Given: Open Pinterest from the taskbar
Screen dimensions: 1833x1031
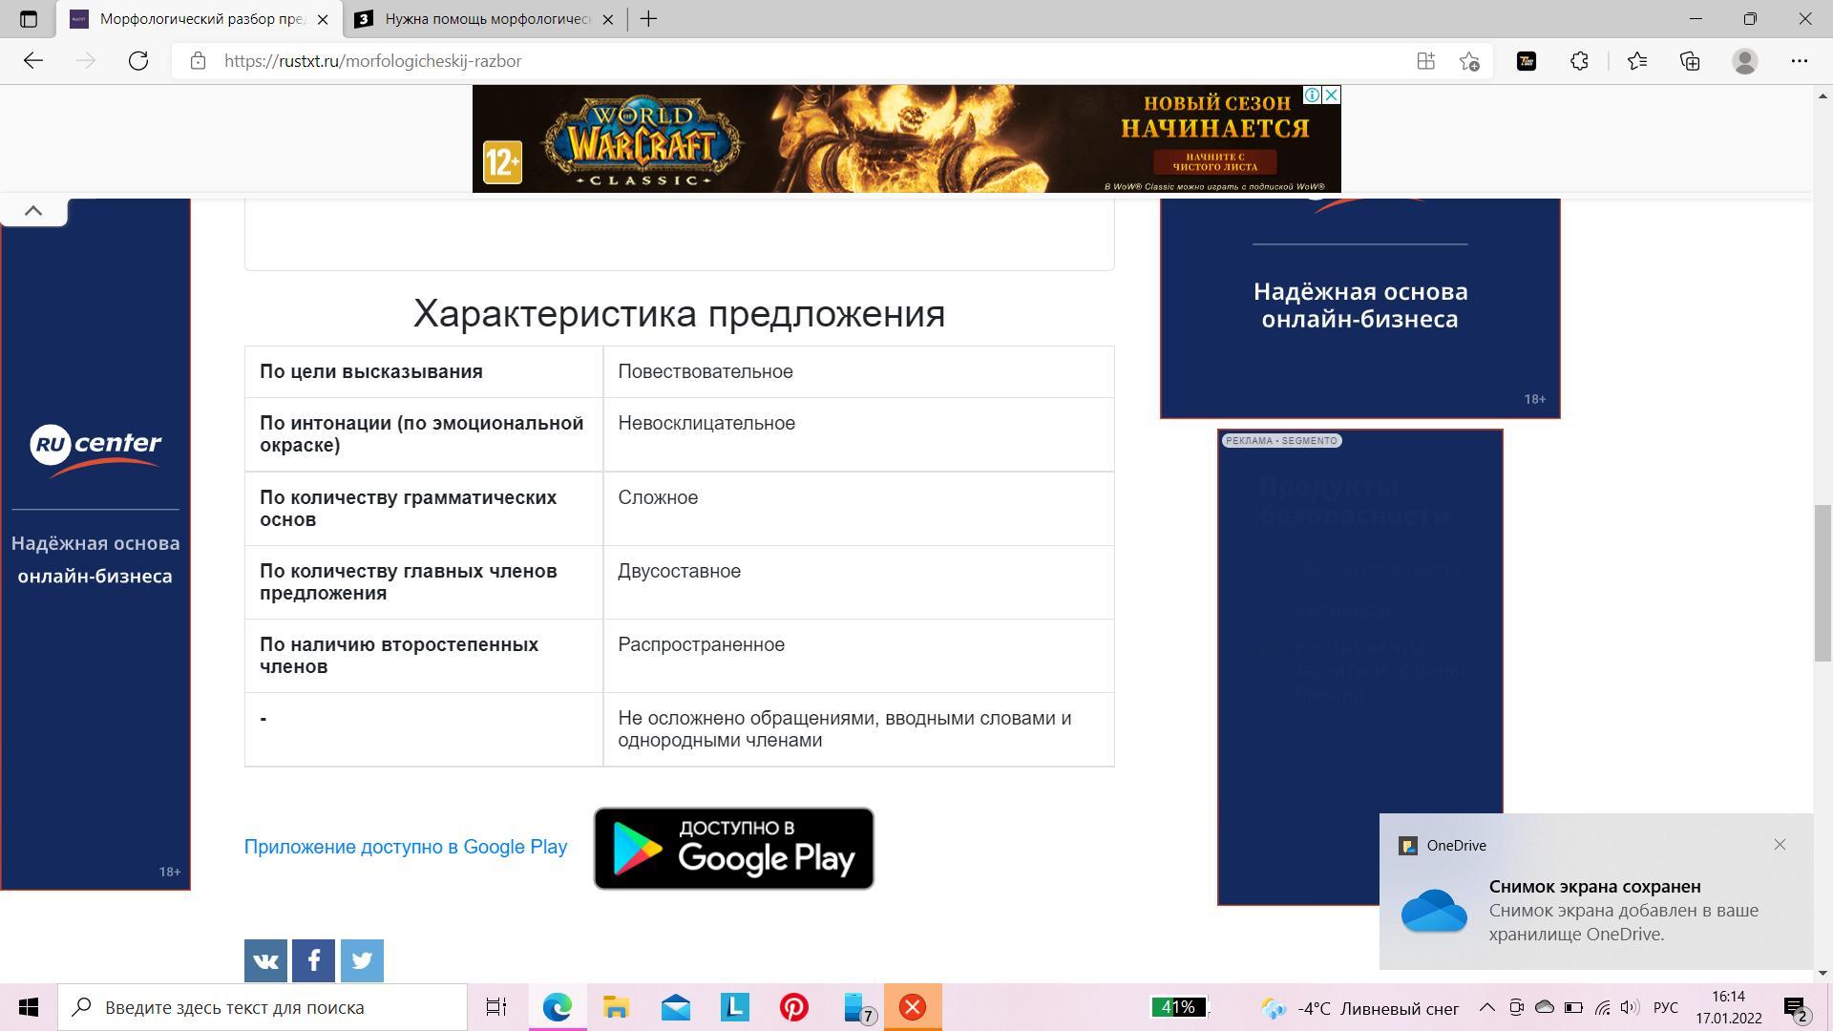Looking at the screenshot, I should 793,1007.
